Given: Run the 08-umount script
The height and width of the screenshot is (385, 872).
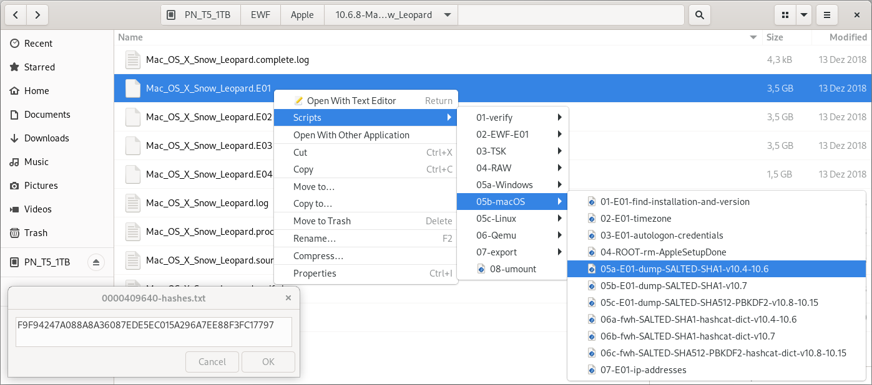Looking at the screenshot, I should [x=512, y=269].
